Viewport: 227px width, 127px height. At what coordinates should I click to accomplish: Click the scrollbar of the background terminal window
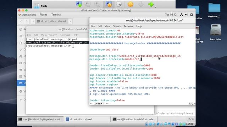pos(155,109)
